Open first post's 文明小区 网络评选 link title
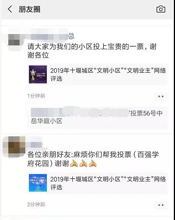Viewport: 175px width, 220px height. tap(108, 74)
